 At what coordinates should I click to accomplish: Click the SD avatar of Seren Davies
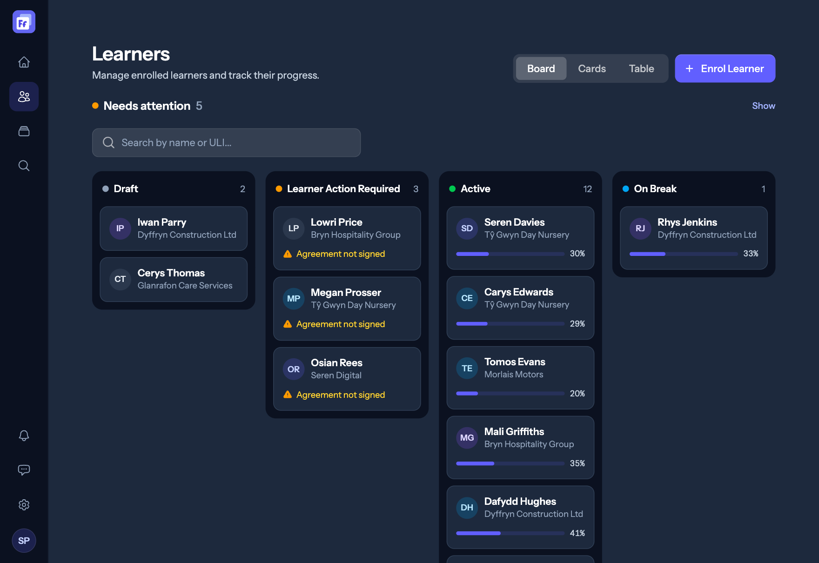tap(467, 228)
